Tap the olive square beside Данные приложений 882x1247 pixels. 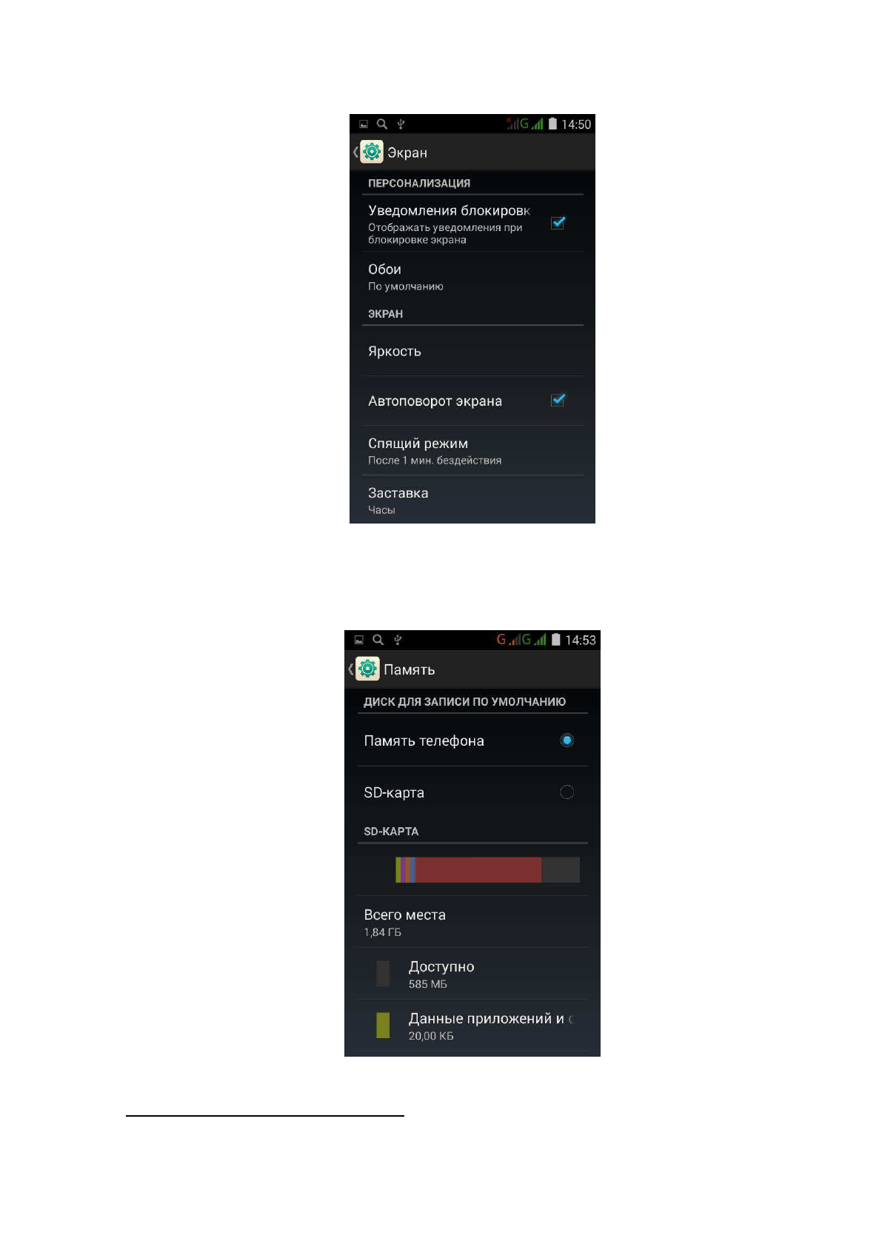click(x=383, y=1025)
